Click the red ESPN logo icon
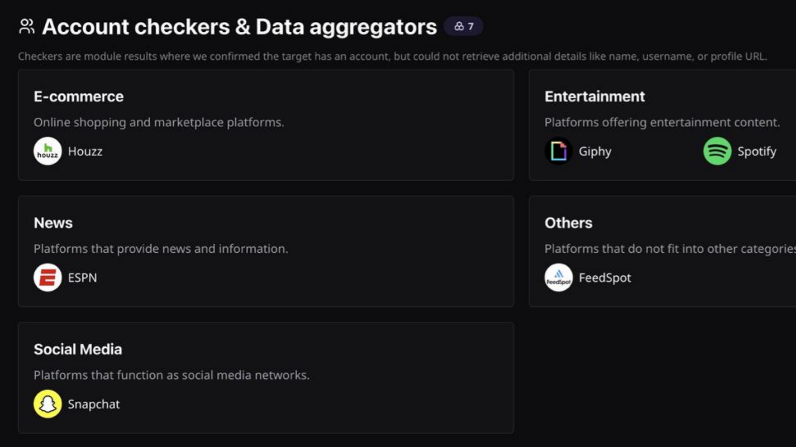Screen dimensions: 796x447 48,277
